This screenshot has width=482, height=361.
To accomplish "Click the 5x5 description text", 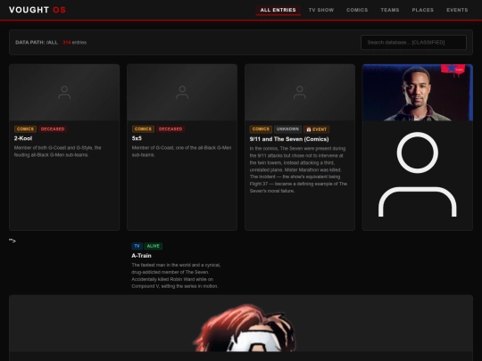I will pos(181,152).
